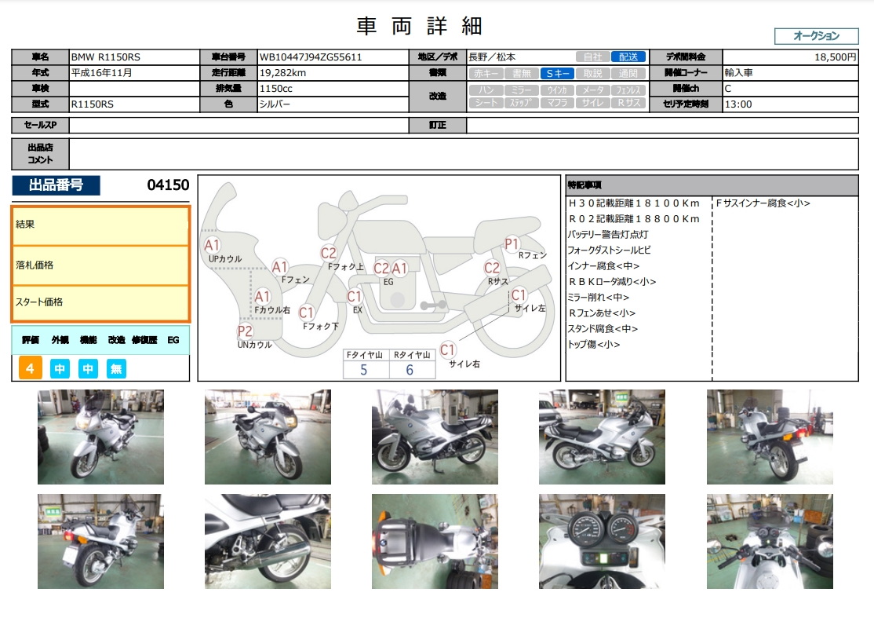
Task: Toggle the 配送 delivery option
Action: [x=628, y=57]
